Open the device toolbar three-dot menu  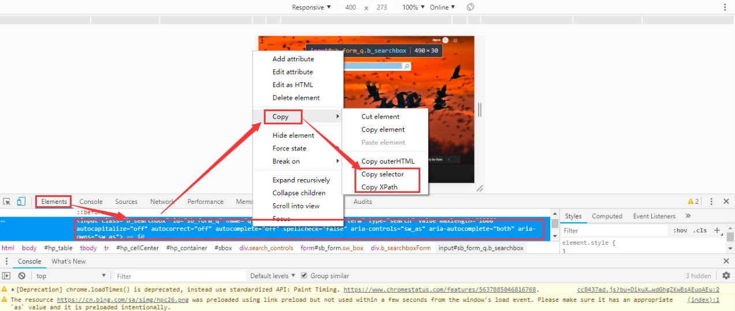(x=725, y=7)
